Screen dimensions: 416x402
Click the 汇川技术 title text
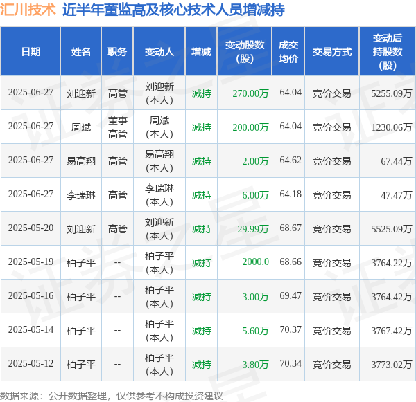click(28, 10)
